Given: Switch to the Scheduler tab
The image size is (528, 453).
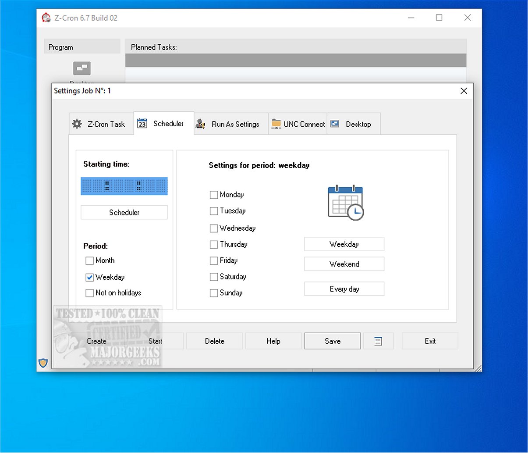Looking at the screenshot, I should [x=164, y=124].
